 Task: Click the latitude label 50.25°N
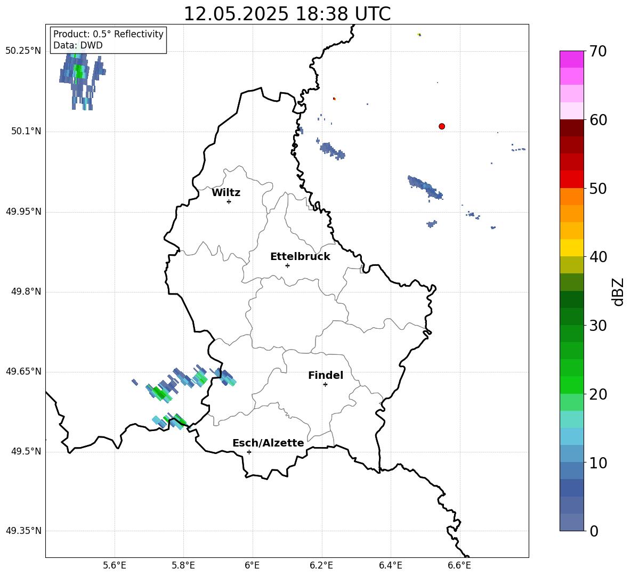(23, 51)
